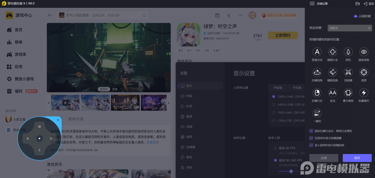Select the 右键视角 right-click view icon
The image size is (375, 178).
pyautogui.click(x=317, y=72)
